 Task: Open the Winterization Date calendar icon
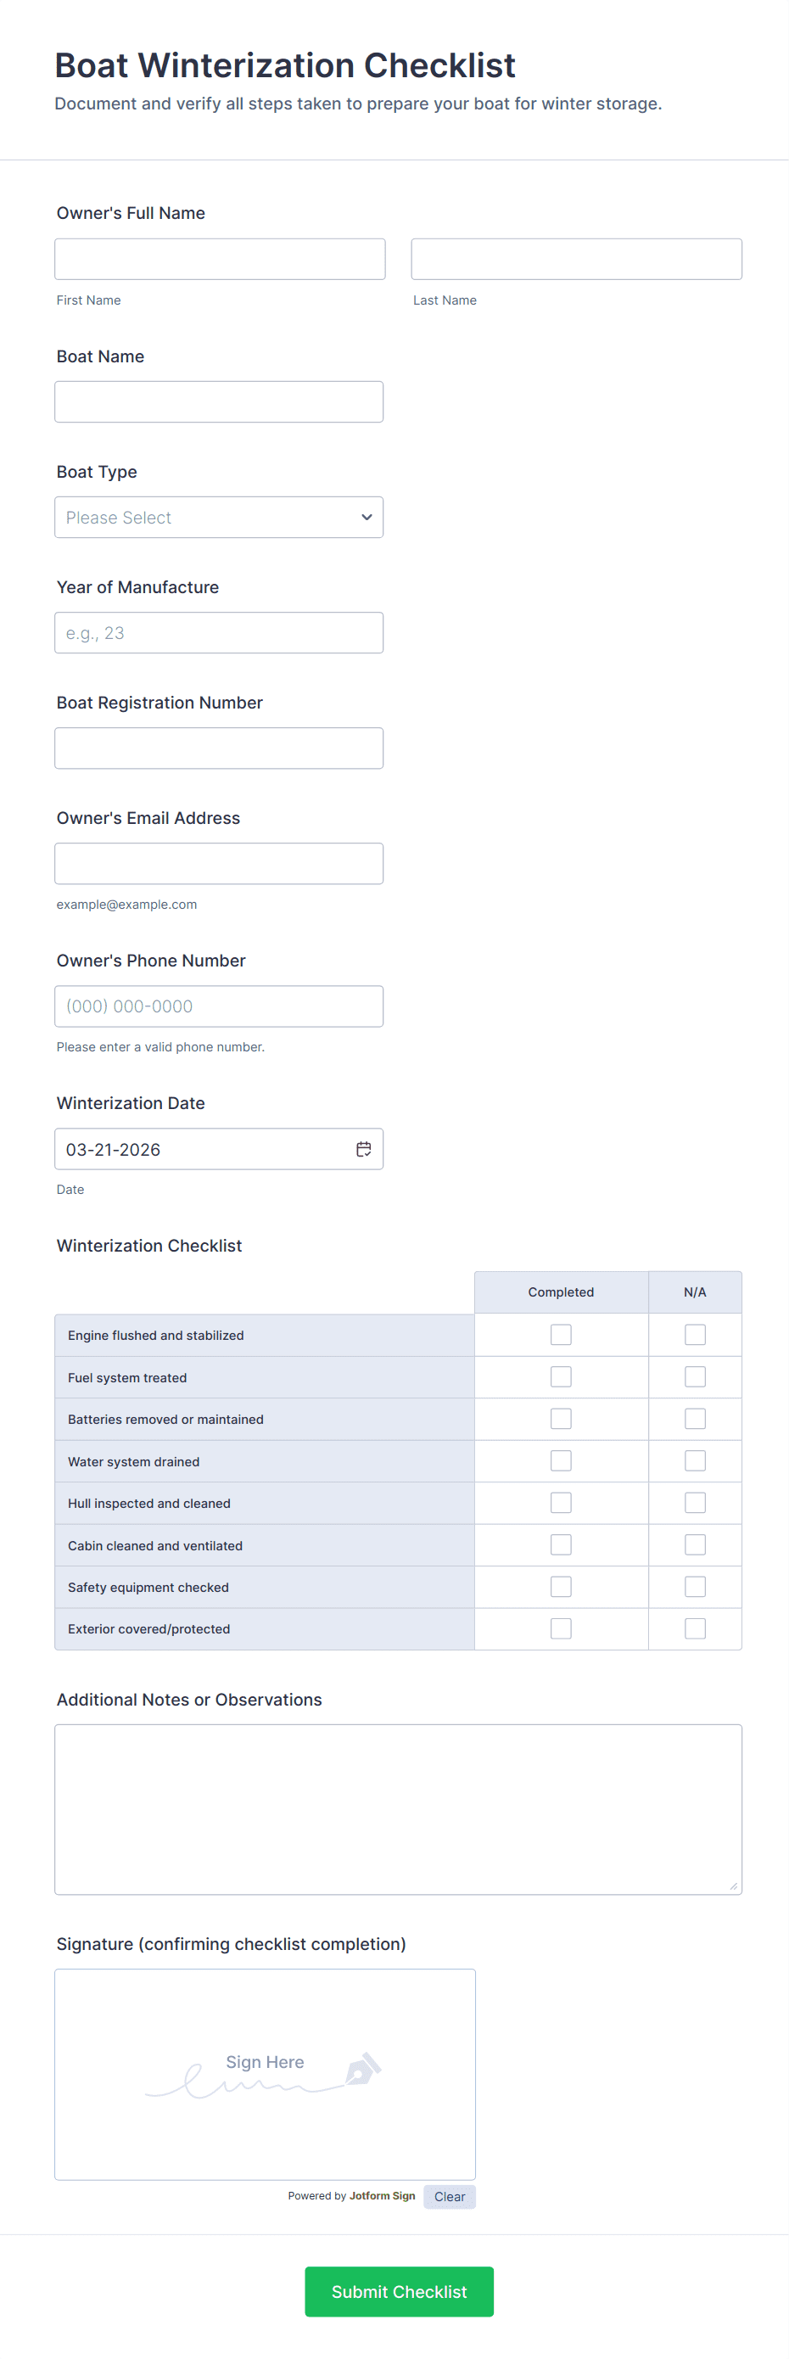click(363, 1149)
